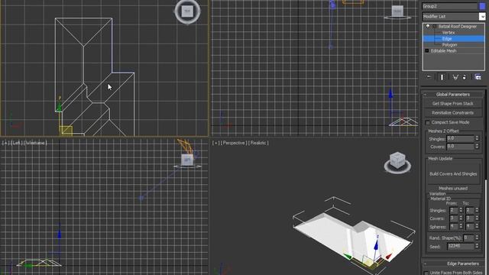
Task: Enable Unite Faces From Both Sides
Action: 426,273
